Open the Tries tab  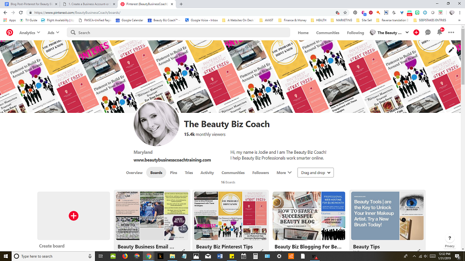tap(189, 173)
